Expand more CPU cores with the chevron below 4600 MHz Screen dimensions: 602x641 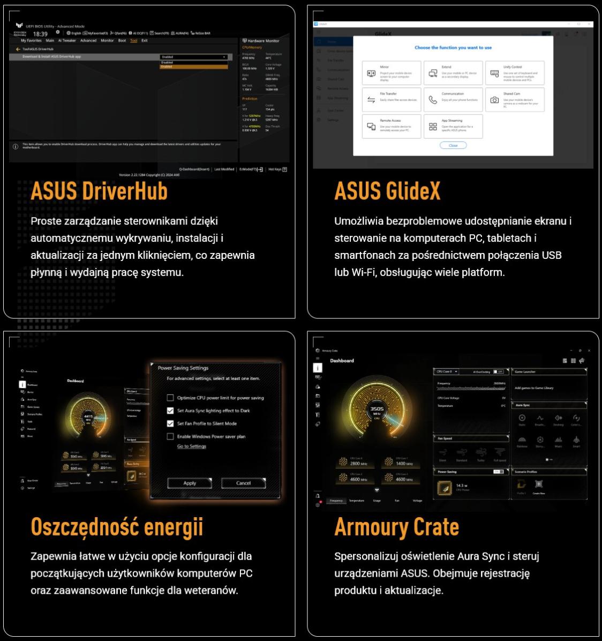pos(377,490)
